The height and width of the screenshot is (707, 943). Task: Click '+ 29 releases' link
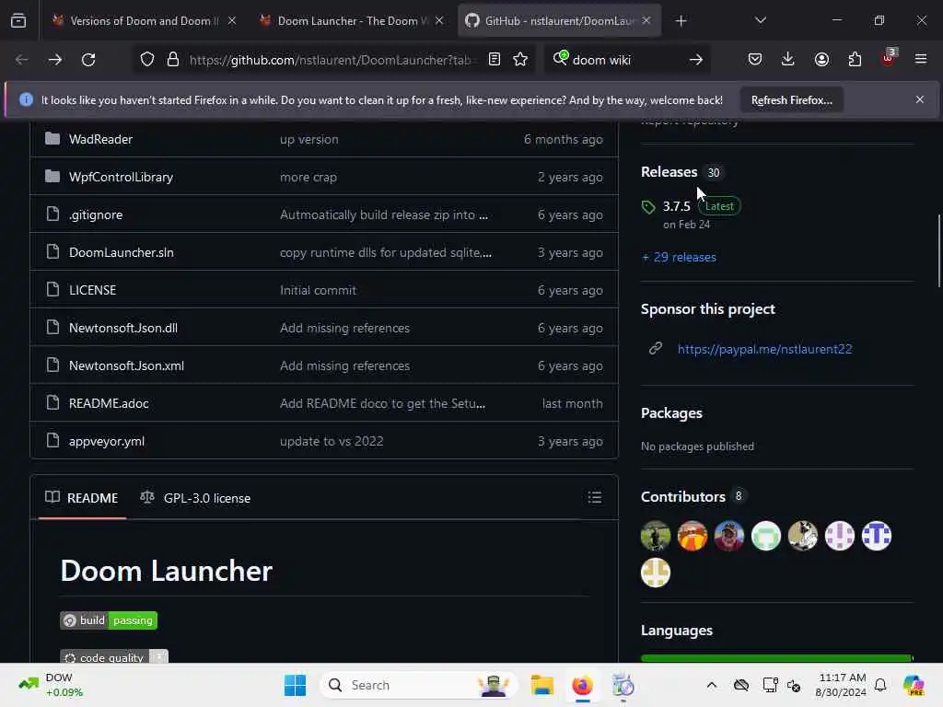click(x=679, y=258)
